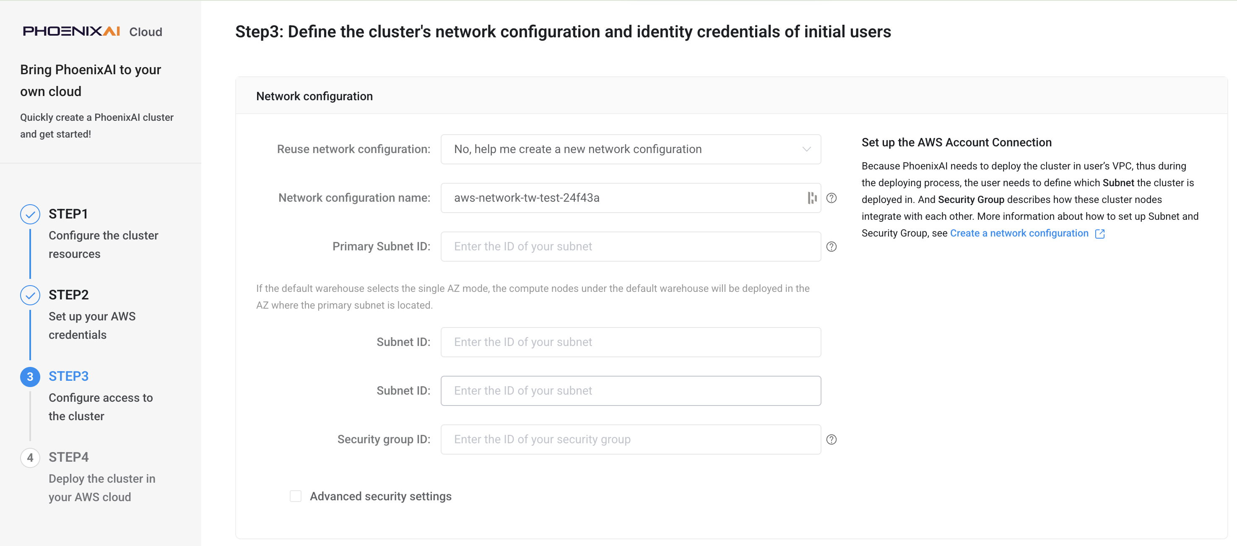Open help for Network configuration name
Image resolution: width=1237 pixels, height=546 pixels.
[x=831, y=198]
